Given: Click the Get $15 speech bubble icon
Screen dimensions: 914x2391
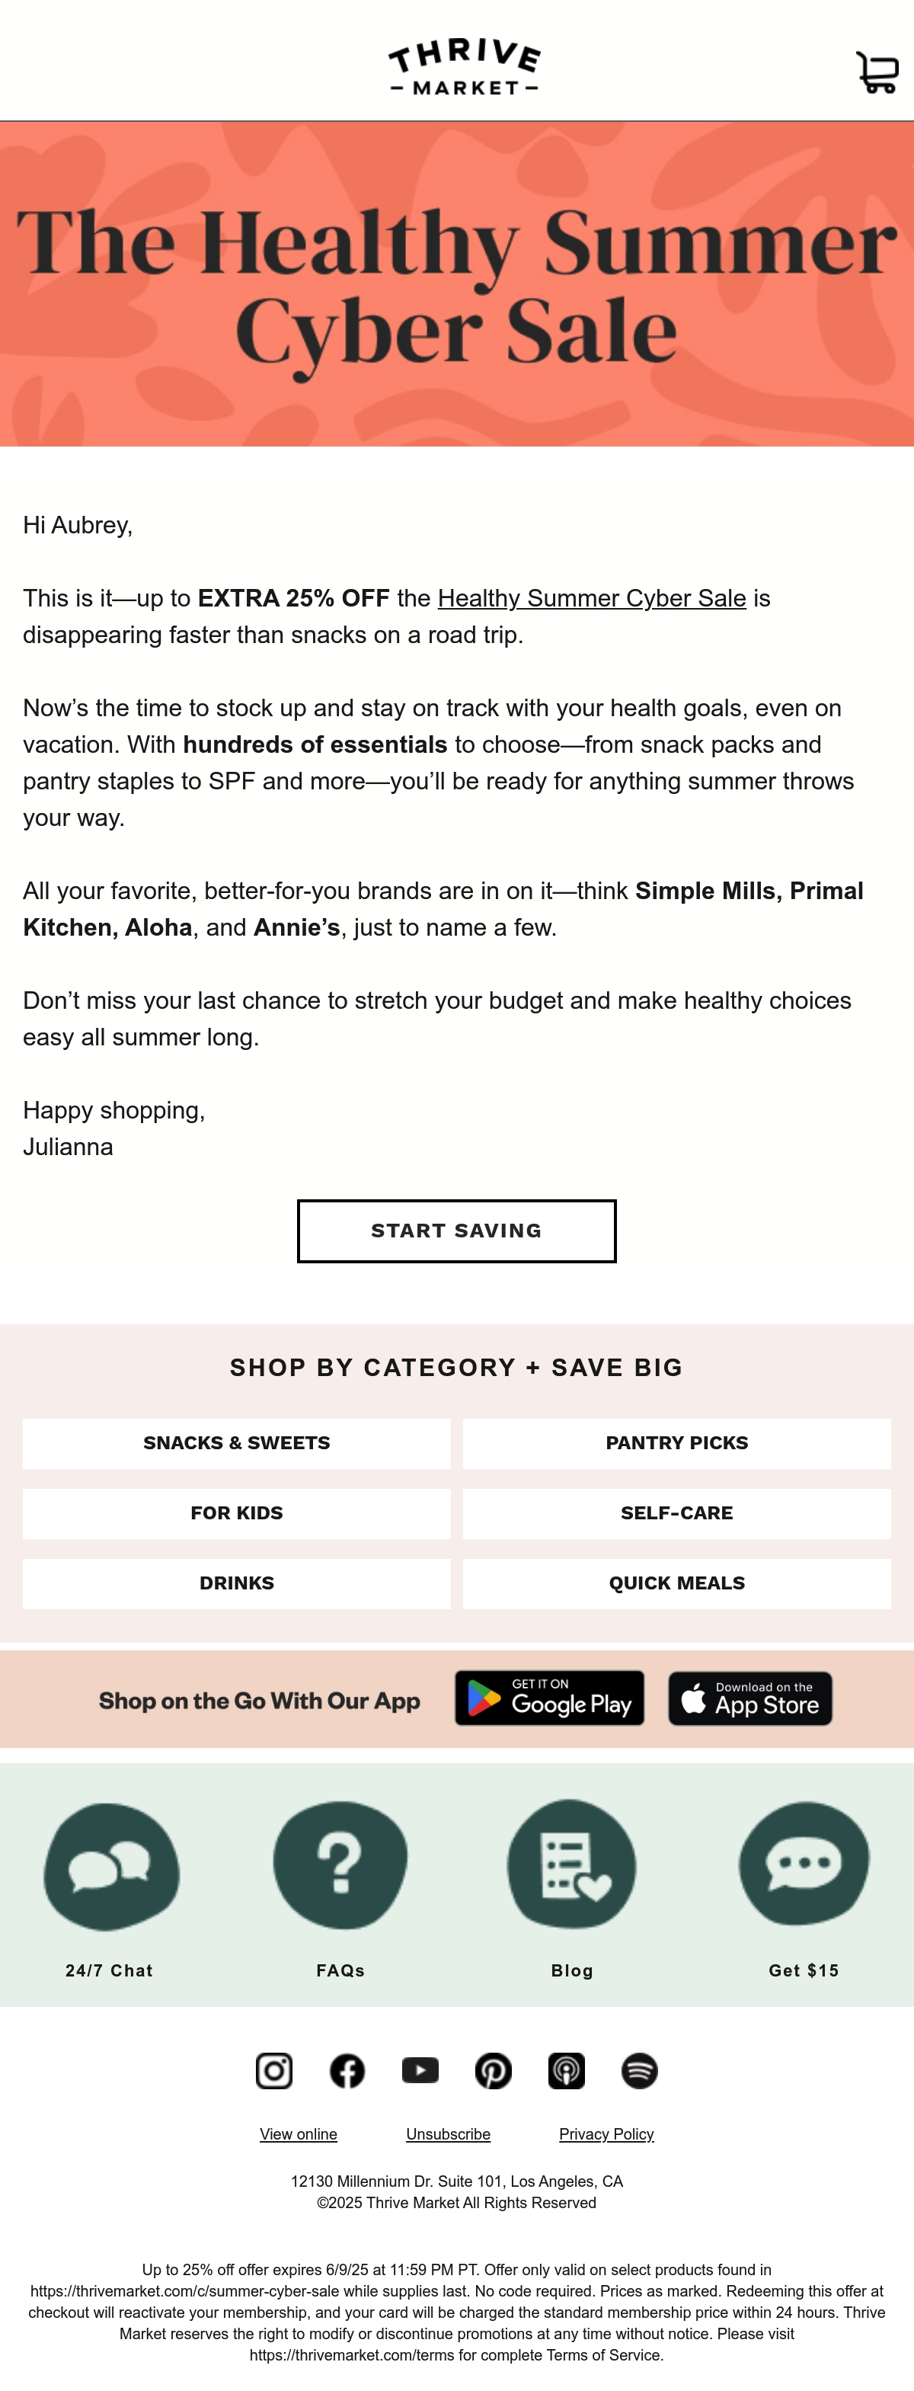Looking at the screenshot, I should tap(804, 1863).
